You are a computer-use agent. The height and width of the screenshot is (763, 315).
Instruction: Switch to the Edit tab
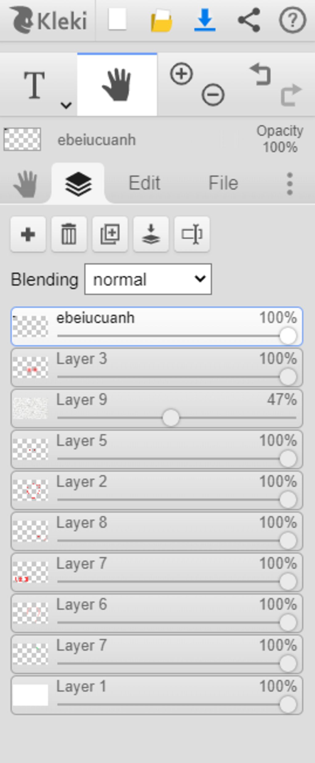(x=144, y=183)
